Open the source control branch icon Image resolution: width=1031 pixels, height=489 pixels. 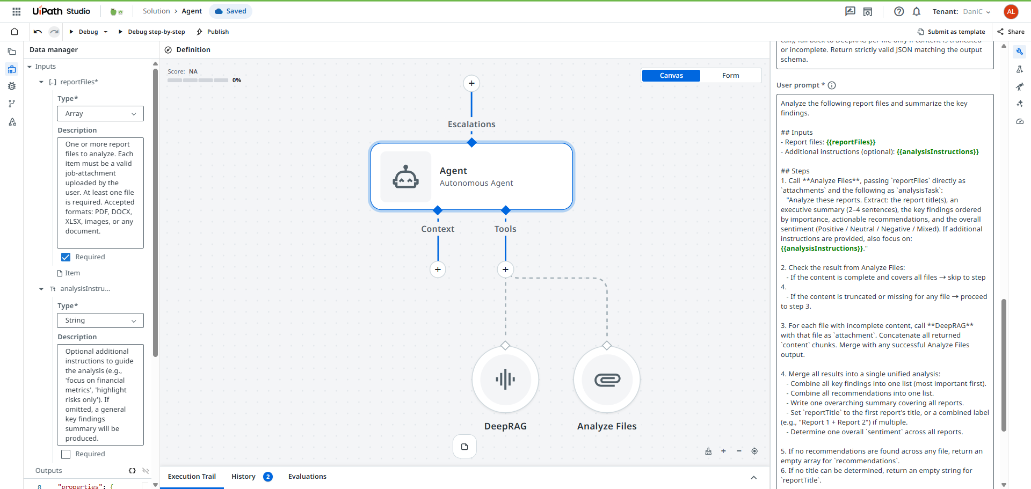point(12,104)
